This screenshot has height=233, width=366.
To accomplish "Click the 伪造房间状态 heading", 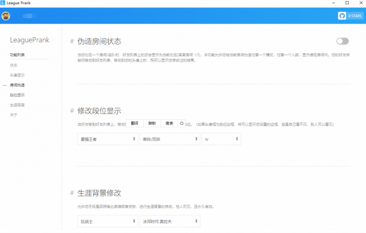I will pyautogui.click(x=100, y=41).
